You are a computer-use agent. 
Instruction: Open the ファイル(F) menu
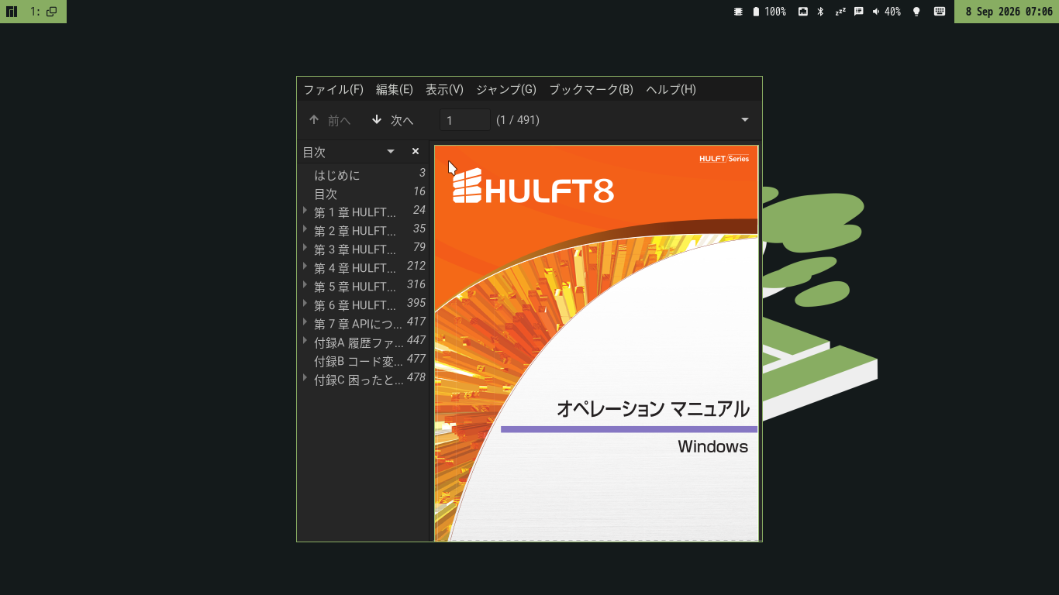(333, 89)
